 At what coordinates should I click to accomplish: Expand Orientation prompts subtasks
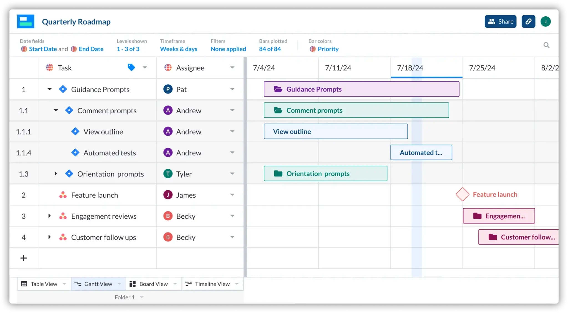point(55,173)
